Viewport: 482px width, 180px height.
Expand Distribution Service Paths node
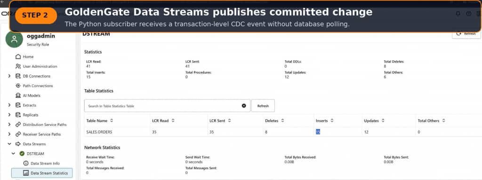tap(9, 125)
